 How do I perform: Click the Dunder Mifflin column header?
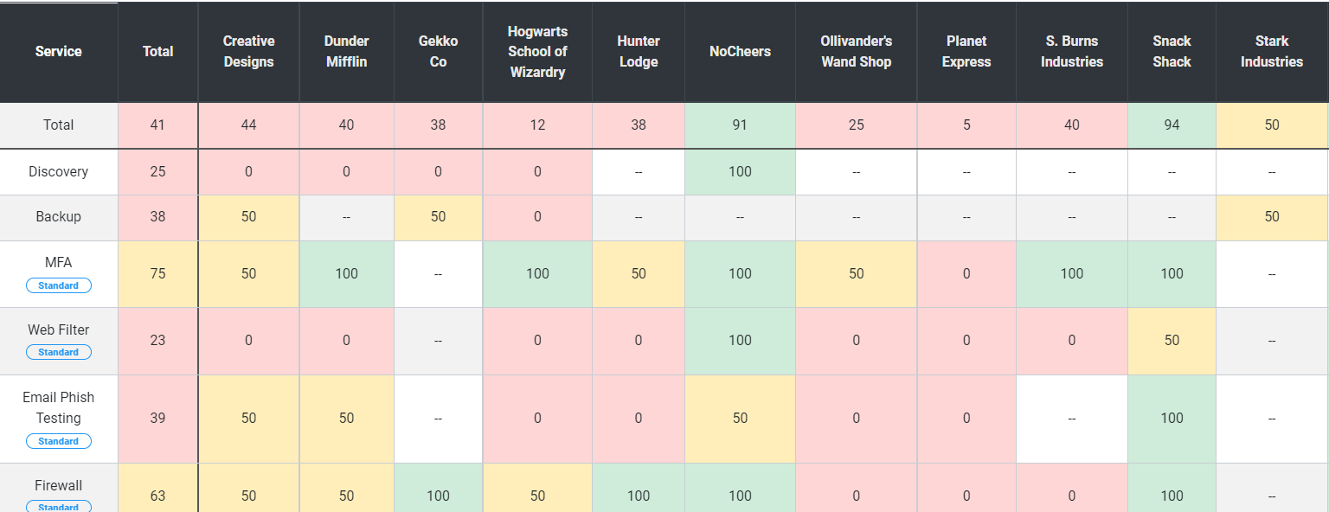tap(346, 52)
